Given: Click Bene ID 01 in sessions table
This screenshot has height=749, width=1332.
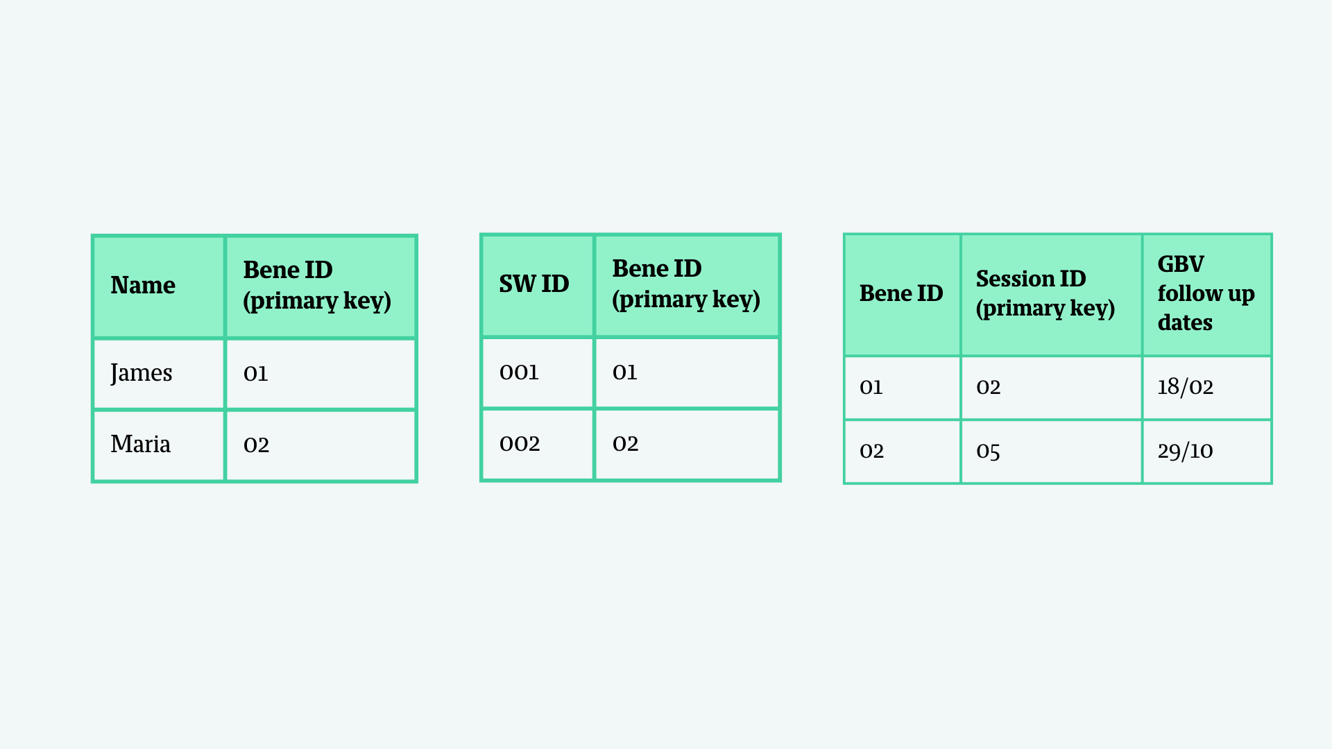Looking at the screenshot, I should tap(902, 388).
